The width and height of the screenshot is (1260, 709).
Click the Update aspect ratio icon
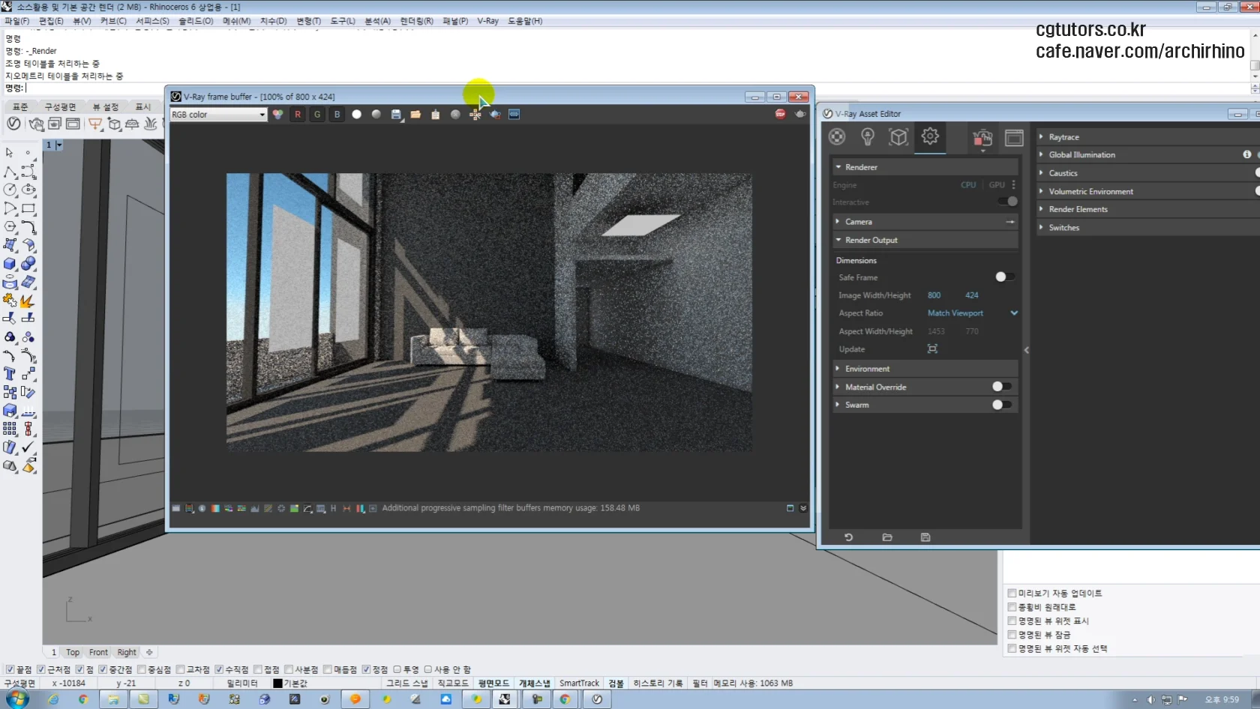pyautogui.click(x=932, y=349)
